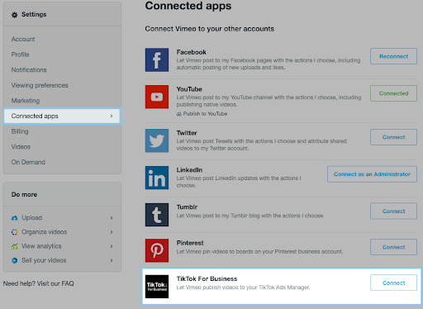Screen dimensions: 423x309
Task: Click Connect as an Administrator for LinkedIn
Action: coord(372,174)
